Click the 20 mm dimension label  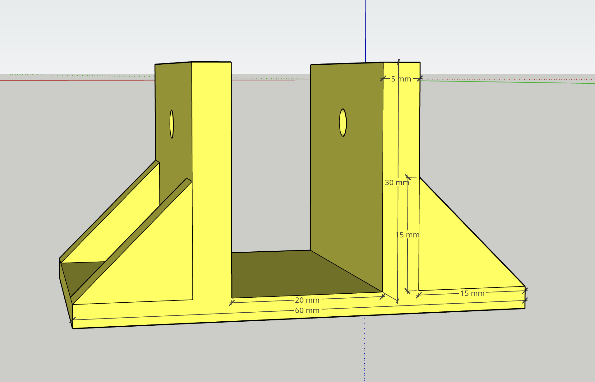coord(307,300)
